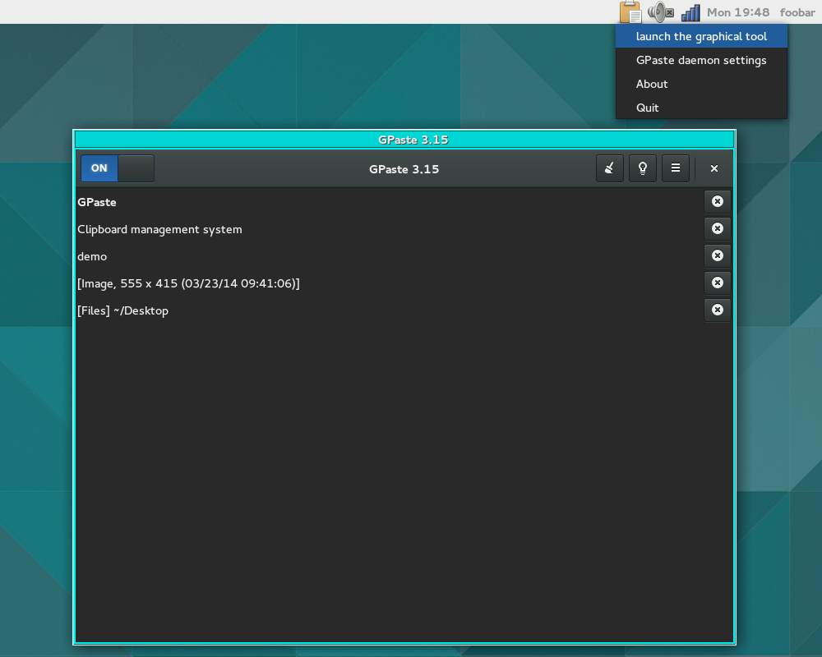The width and height of the screenshot is (822, 657).
Task: Empty history with the broom icon
Action: pos(609,168)
